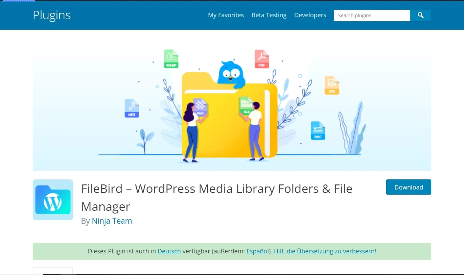Viewport: 464px width, 275px height.
Task: Click the FileBird plugin title heading
Action: point(217,197)
